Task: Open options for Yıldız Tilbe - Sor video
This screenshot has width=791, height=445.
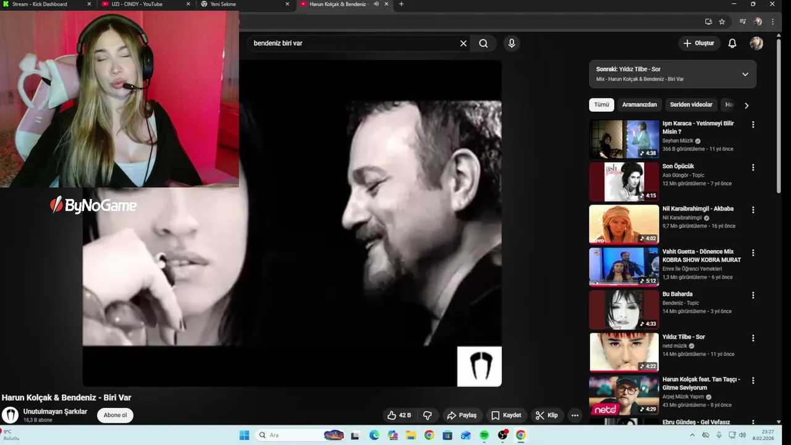Action: click(753, 338)
